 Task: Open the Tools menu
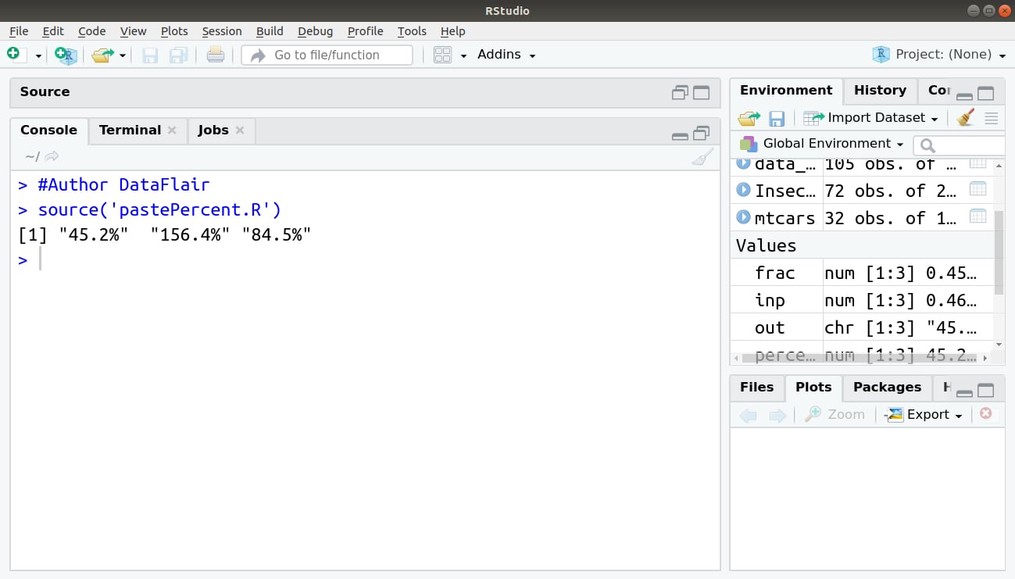(x=412, y=31)
